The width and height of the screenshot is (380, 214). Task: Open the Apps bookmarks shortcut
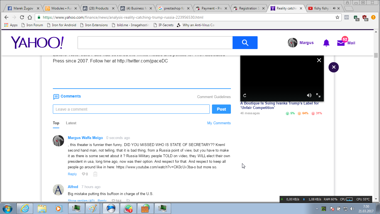11,25
